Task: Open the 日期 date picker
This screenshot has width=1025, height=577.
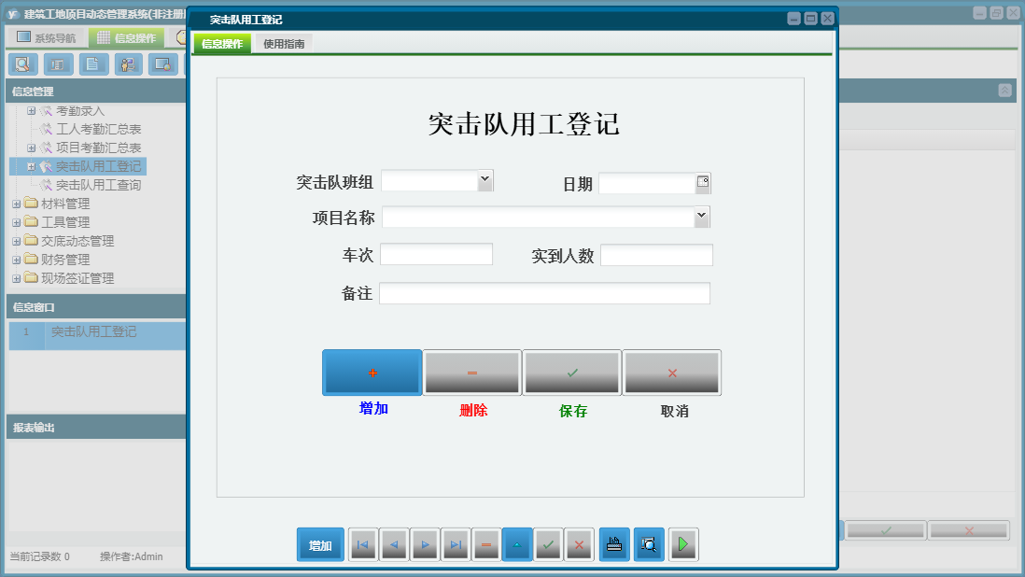Action: pos(701,180)
